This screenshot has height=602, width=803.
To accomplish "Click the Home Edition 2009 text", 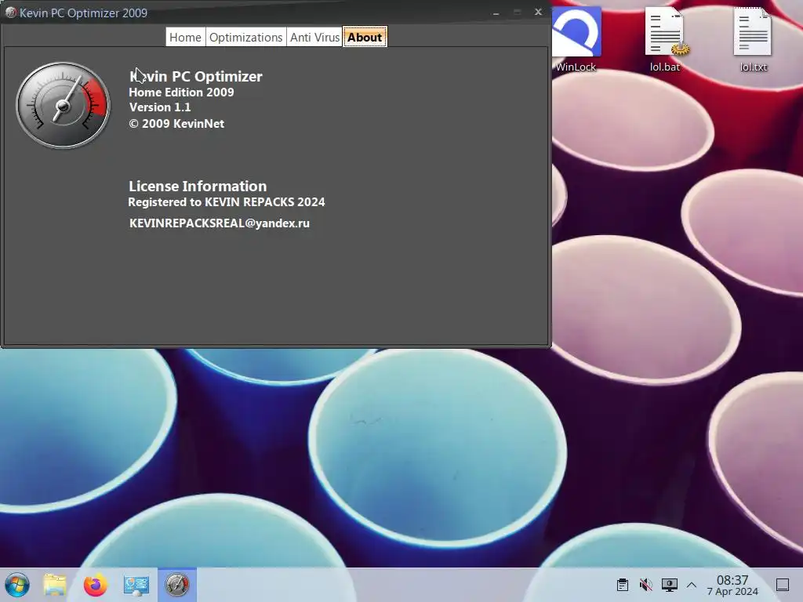I will tap(181, 92).
